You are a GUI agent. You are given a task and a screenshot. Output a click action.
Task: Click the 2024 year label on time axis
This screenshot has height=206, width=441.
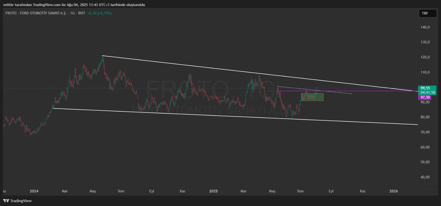pos(34,191)
